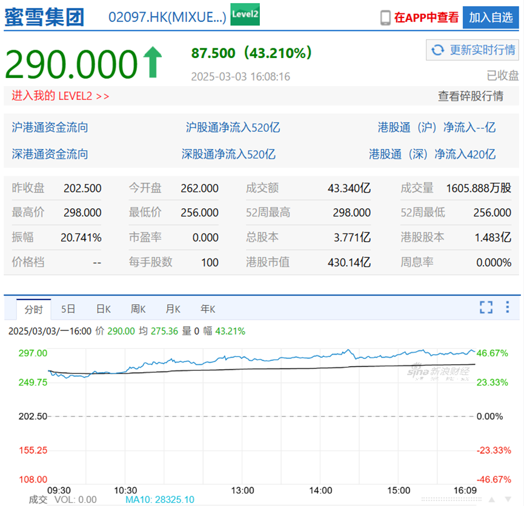Screen dimensions: 524x506
Task: Open 沪港通资金流向 link
Action: 50,127
